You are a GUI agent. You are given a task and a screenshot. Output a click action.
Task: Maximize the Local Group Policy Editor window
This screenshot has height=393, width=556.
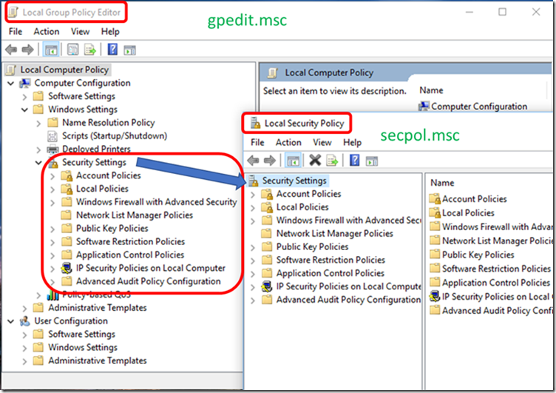[x=503, y=12]
